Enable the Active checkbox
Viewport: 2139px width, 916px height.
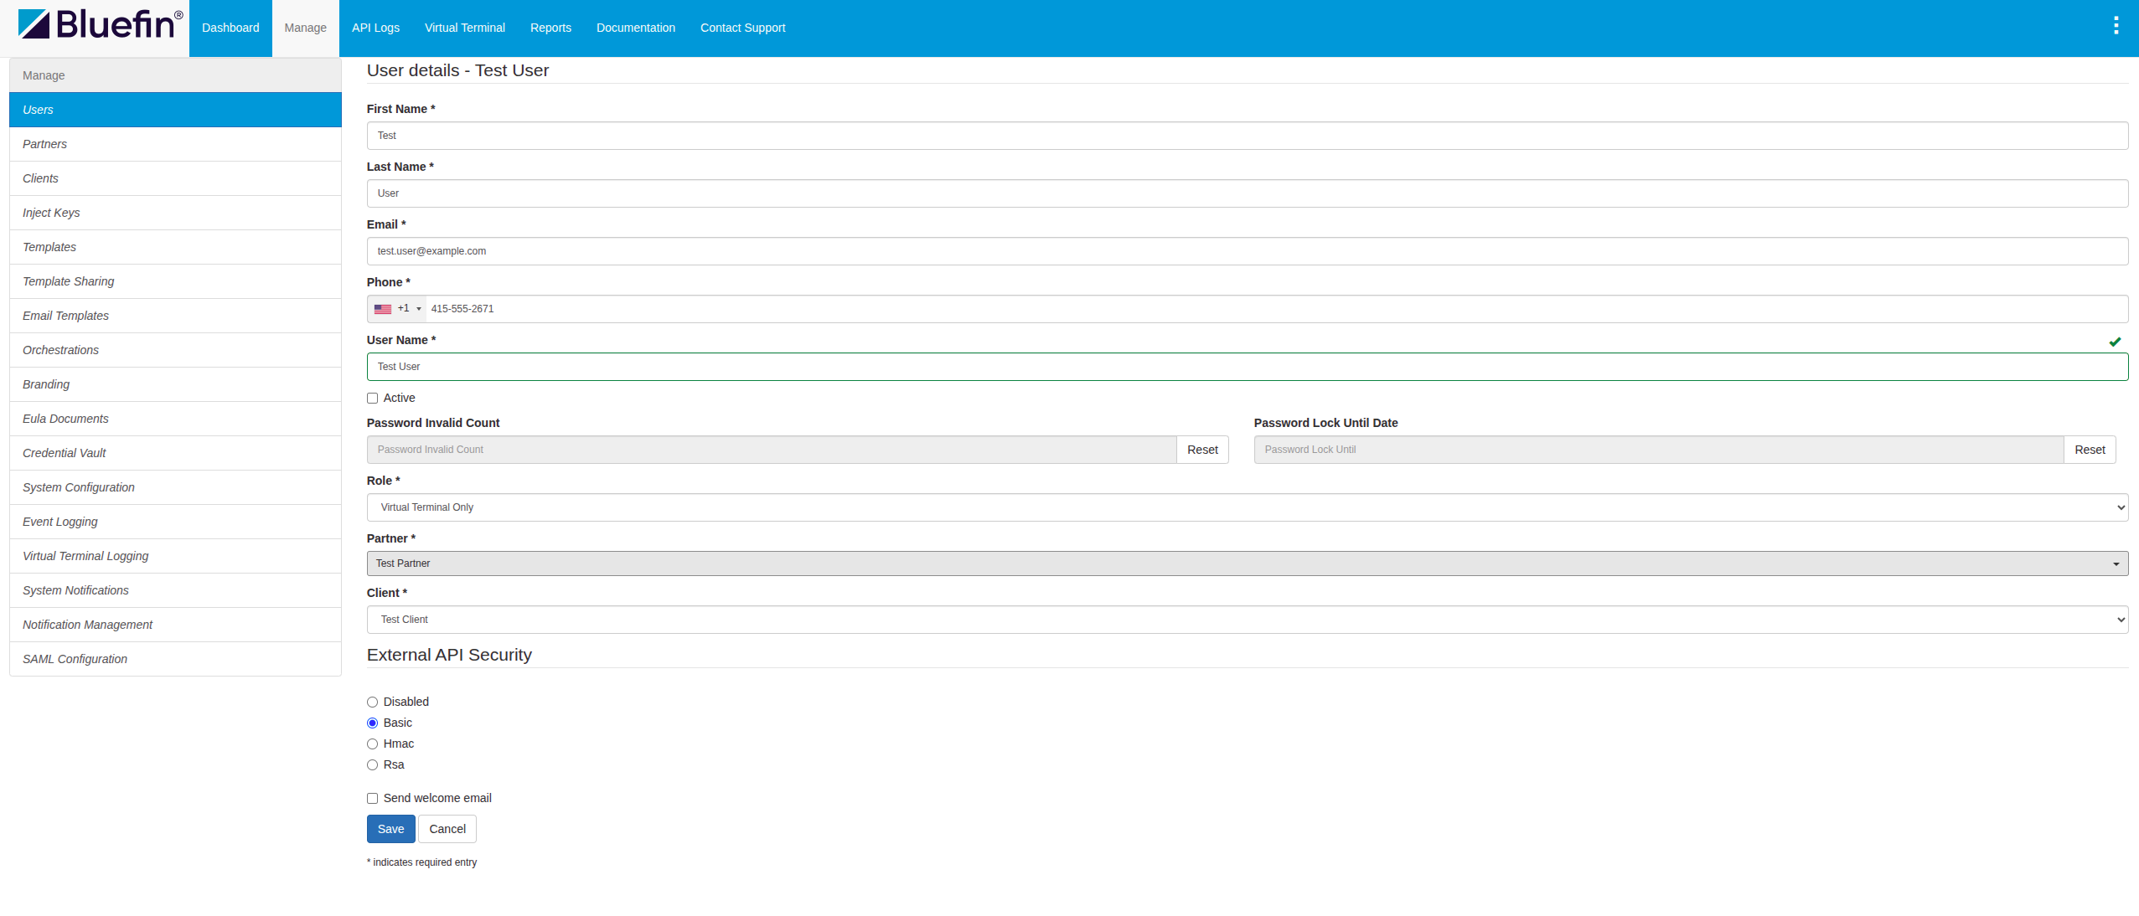[x=373, y=399]
